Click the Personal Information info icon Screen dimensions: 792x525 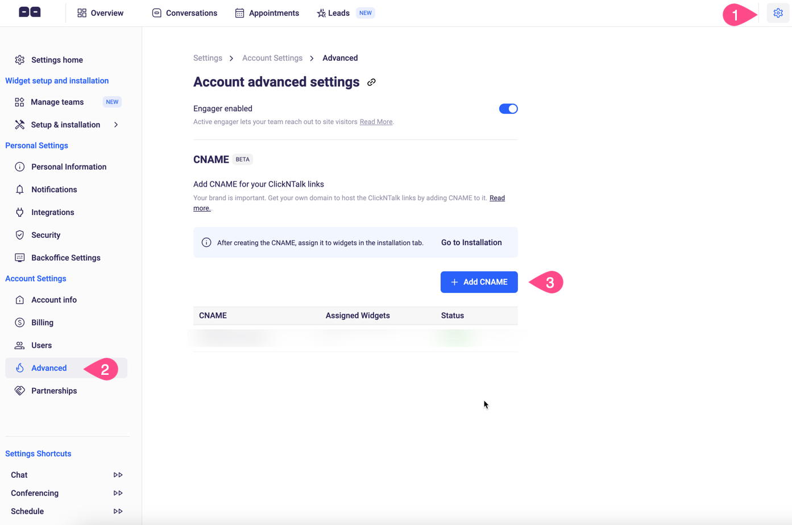pyautogui.click(x=20, y=166)
